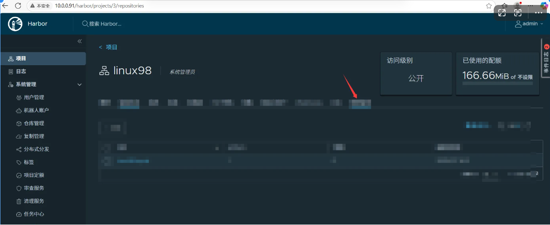Collapse the sidebar with the double-chevron
Image resolution: width=550 pixels, height=225 pixels.
[79, 41]
